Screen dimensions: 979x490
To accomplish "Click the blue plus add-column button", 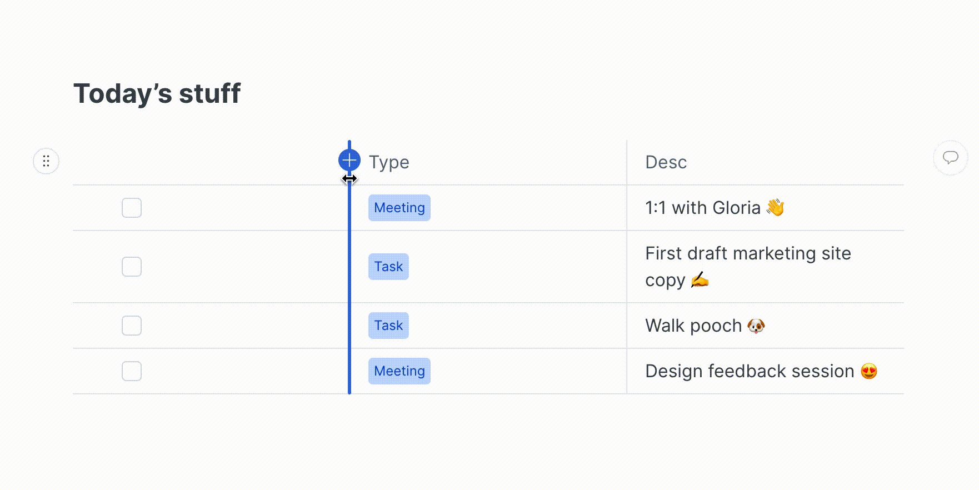I will pyautogui.click(x=349, y=160).
